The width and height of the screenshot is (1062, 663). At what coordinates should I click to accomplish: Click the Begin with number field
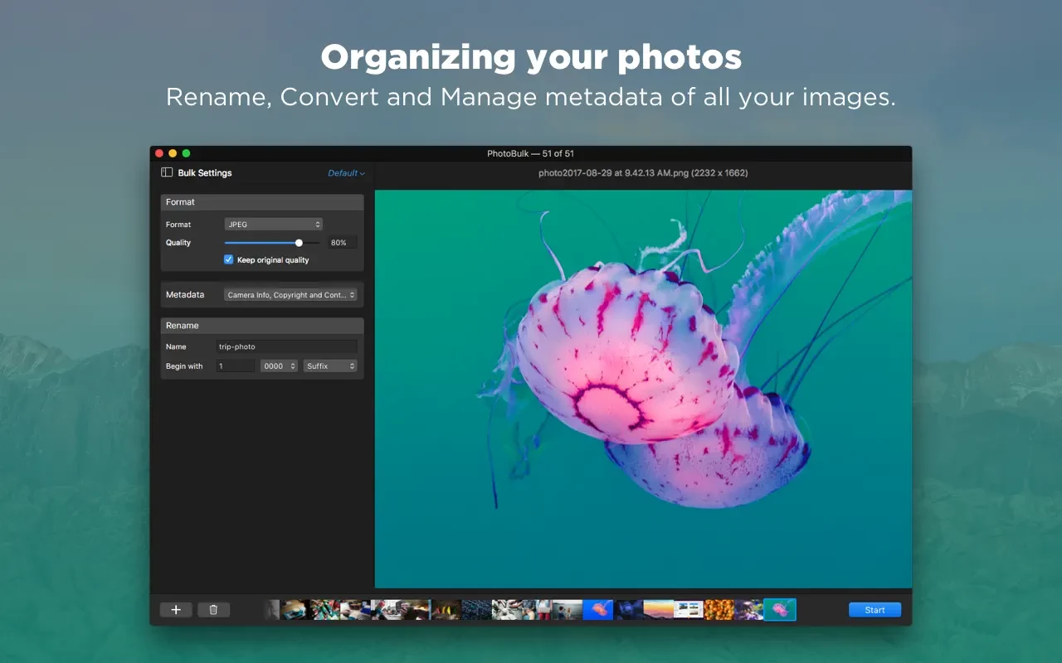pyautogui.click(x=236, y=366)
